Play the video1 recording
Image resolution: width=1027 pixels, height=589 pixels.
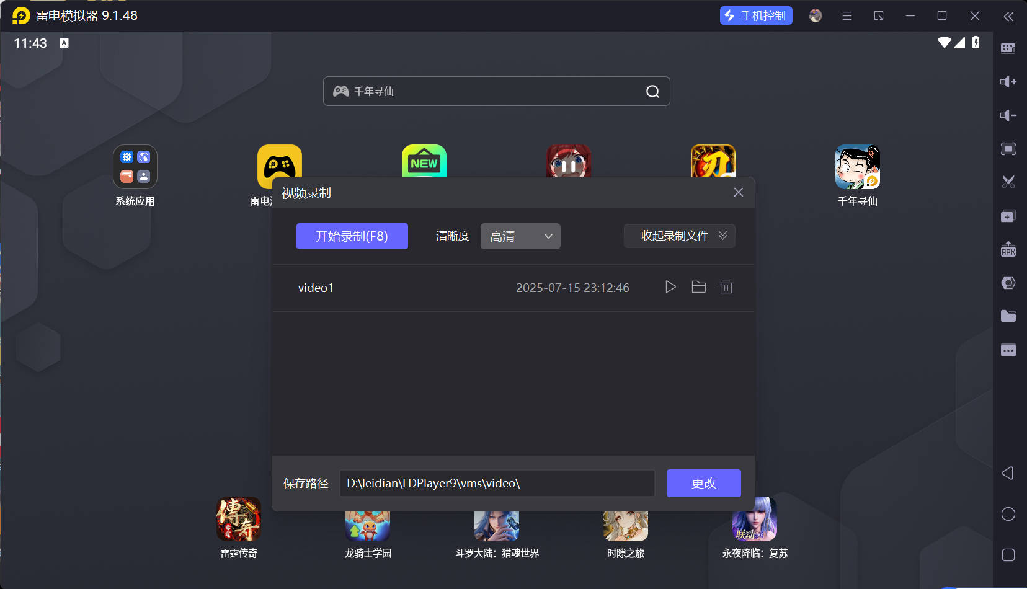coord(670,287)
